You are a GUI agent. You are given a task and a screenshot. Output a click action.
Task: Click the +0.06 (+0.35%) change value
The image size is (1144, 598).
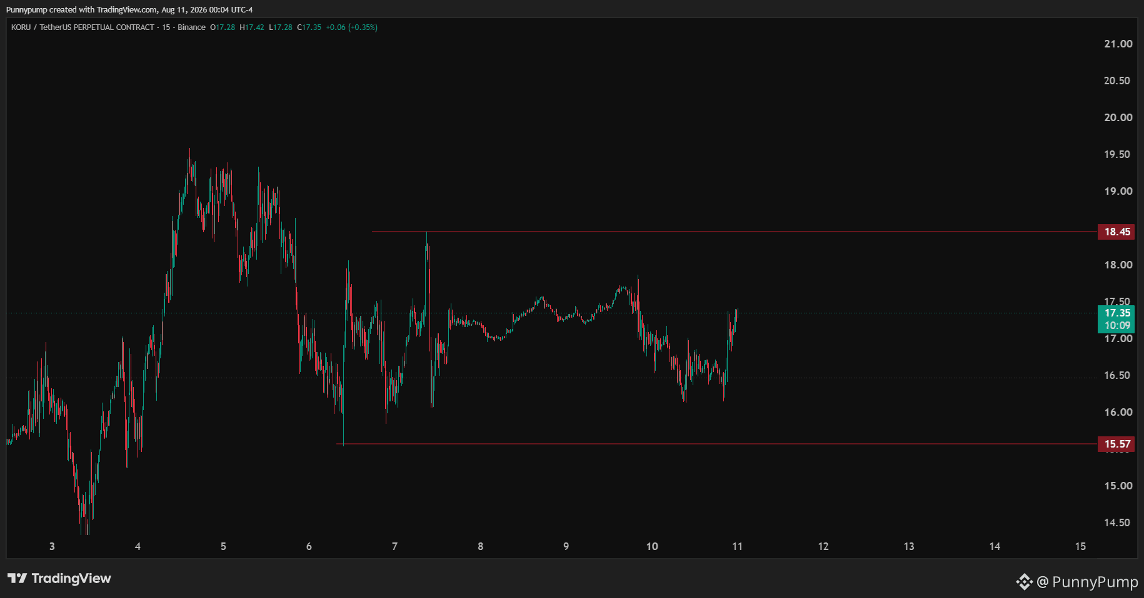point(352,27)
